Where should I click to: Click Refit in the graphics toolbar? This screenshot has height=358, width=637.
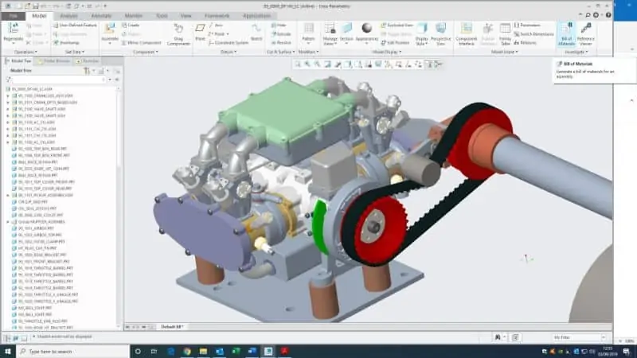click(x=298, y=64)
